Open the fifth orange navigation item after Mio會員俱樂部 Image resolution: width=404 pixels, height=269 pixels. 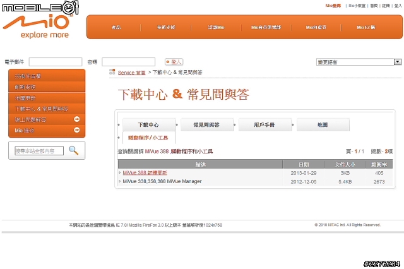pos(316,27)
